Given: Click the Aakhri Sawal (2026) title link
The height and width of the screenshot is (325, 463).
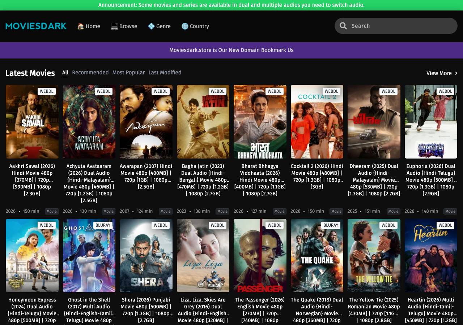Looking at the screenshot, I should 32,180.
